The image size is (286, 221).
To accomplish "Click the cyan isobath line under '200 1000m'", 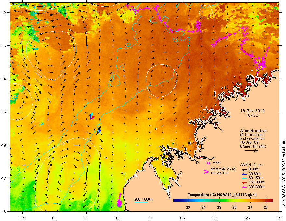I will [x=141, y=202].
